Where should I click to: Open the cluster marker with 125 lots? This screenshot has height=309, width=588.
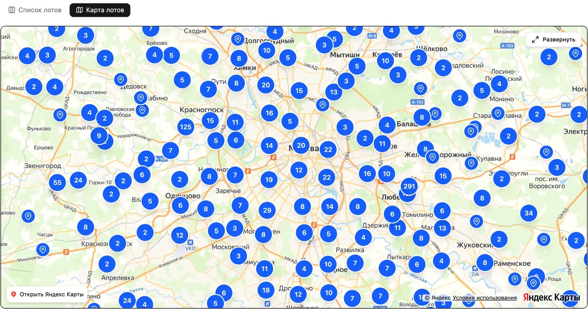(x=186, y=127)
